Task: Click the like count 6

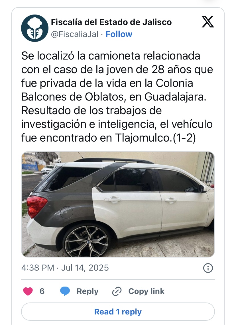Action: 42,291
